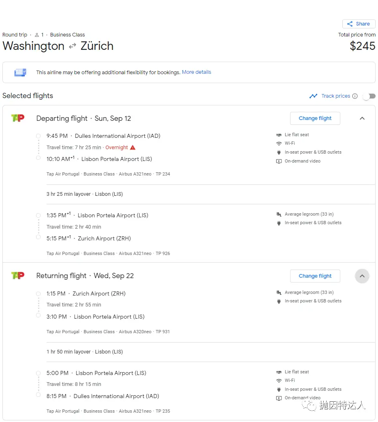Screen dimensions: 378x422
Task: Click the TAP logo beside Returning flight
Action: pyautogui.click(x=18, y=276)
